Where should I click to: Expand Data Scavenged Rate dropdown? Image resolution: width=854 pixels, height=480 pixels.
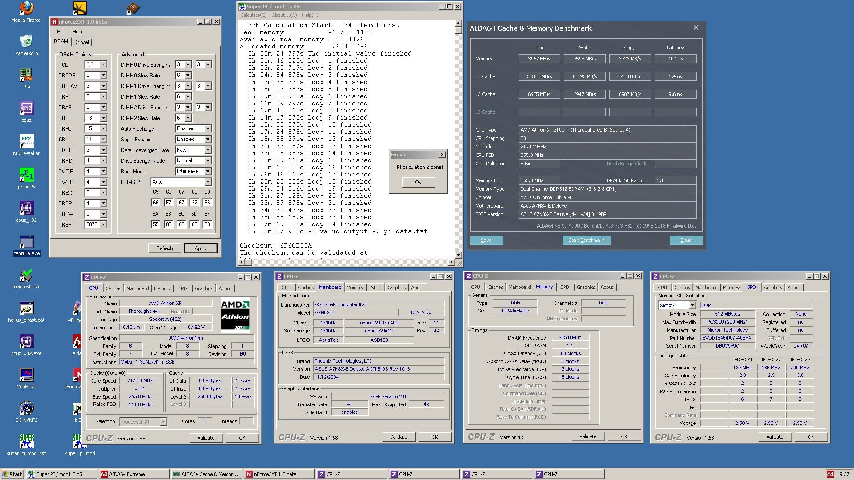coord(208,150)
